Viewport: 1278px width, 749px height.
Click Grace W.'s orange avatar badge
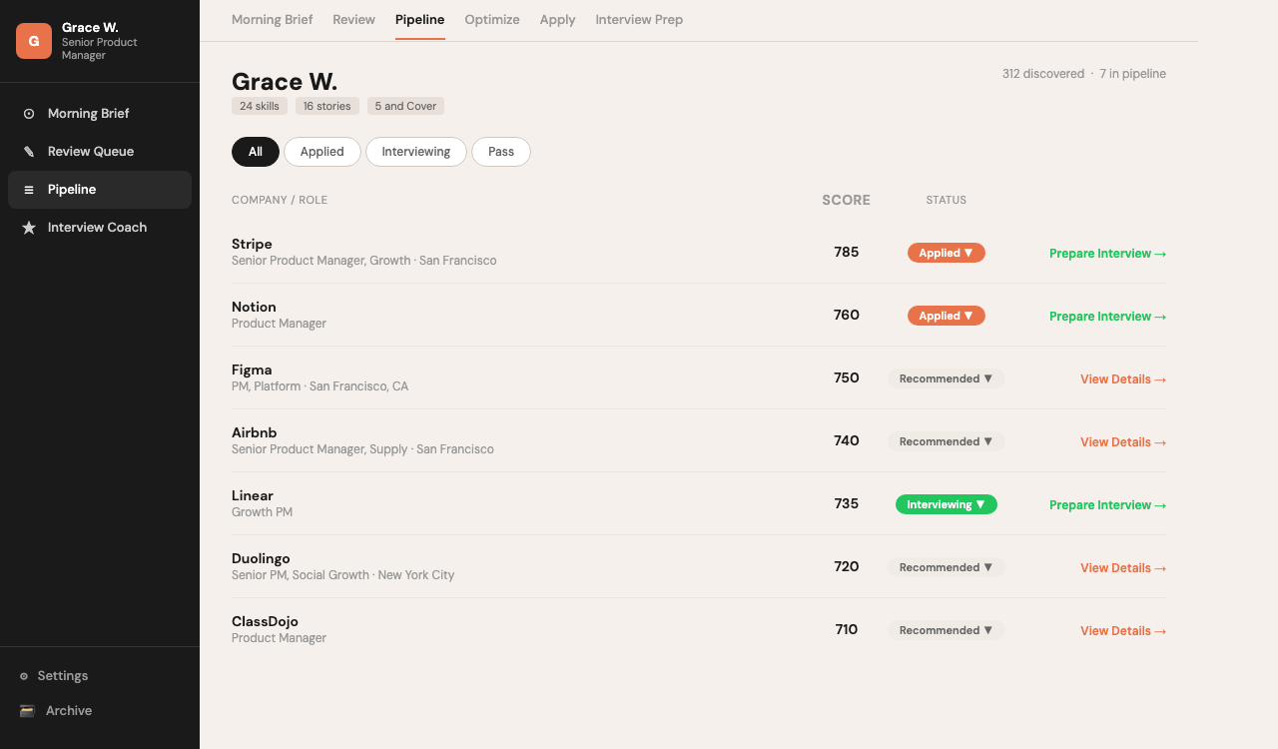33,41
